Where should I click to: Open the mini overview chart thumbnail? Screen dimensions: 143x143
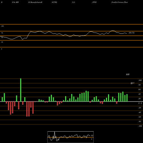pos(71,137)
